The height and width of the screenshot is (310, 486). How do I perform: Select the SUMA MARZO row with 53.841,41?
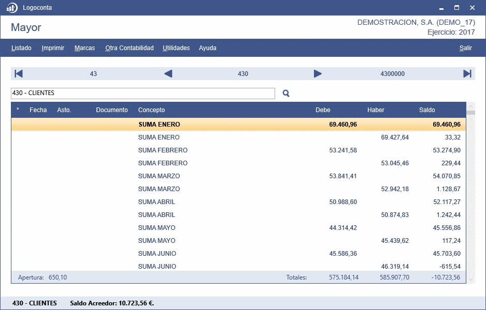tap(238, 176)
